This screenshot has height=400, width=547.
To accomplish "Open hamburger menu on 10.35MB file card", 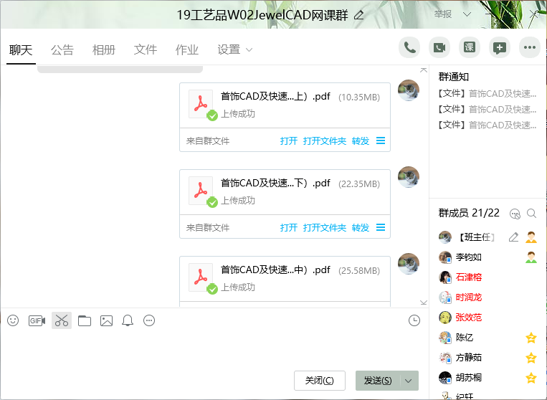I will [381, 141].
